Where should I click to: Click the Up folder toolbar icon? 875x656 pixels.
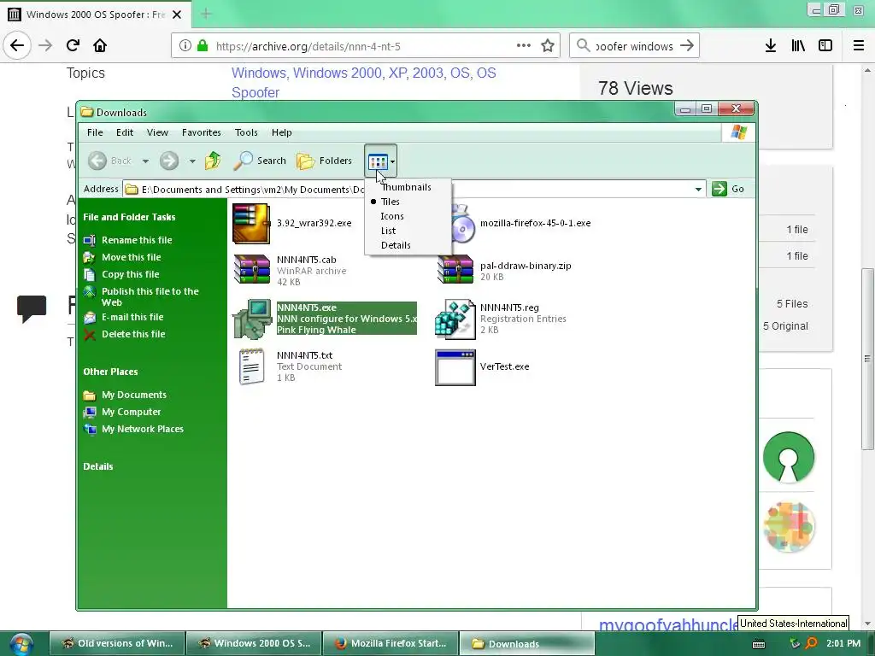213,161
